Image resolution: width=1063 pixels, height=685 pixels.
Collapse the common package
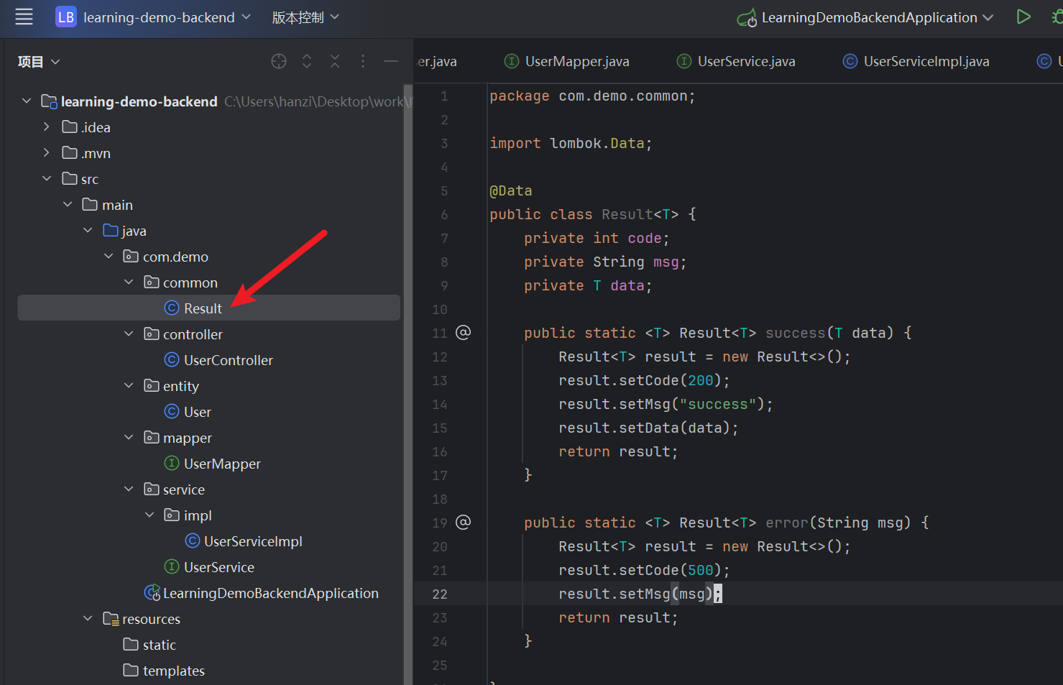pos(129,282)
